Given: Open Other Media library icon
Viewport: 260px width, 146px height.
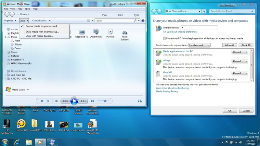Looking at the screenshot, I should coord(96,34).
